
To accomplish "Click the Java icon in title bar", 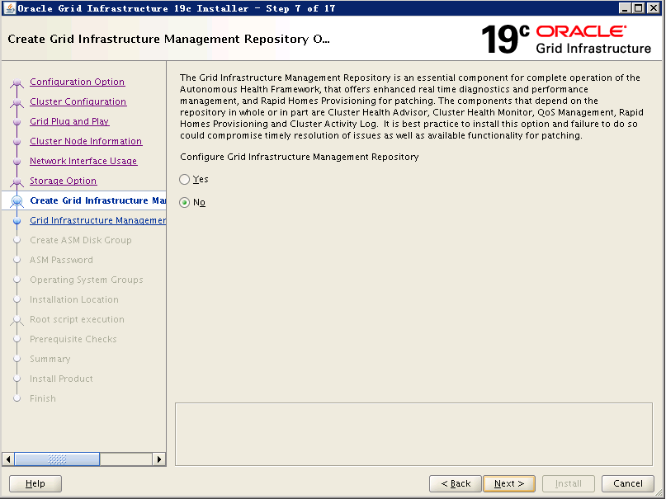I will click(9, 8).
